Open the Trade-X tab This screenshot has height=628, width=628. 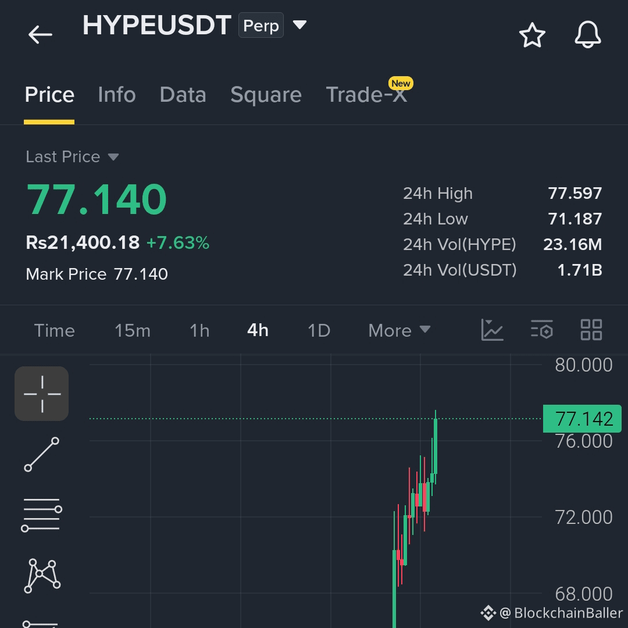tap(366, 95)
